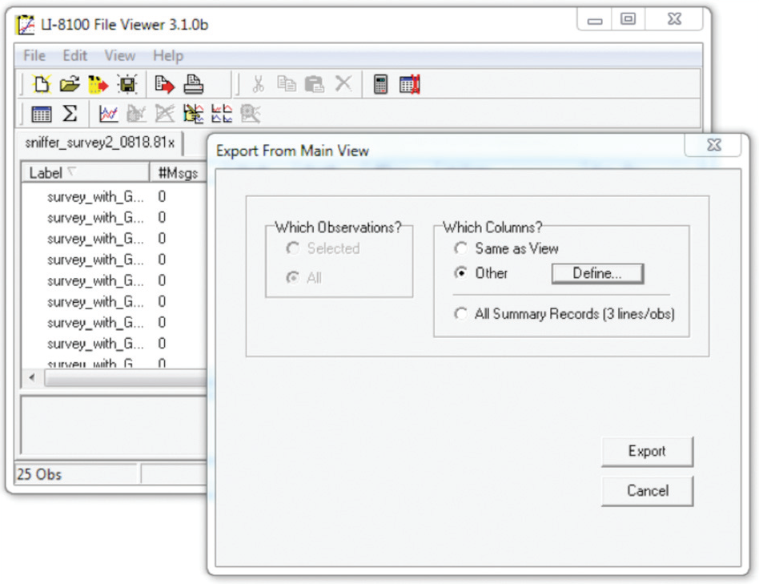Open a file using the folder icon

pyautogui.click(x=70, y=84)
